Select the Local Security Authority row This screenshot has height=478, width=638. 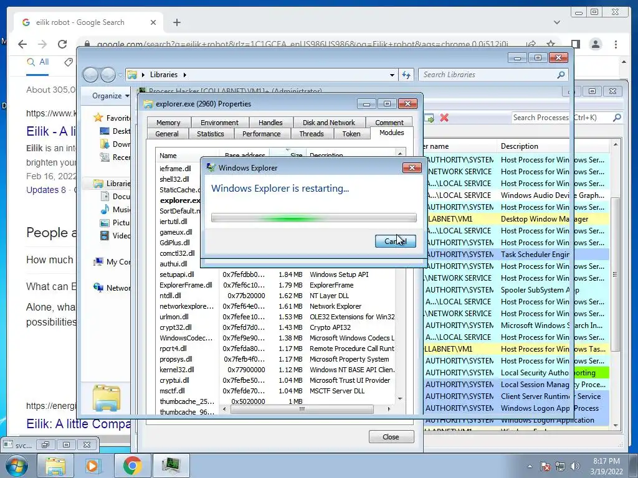pos(517,372)
